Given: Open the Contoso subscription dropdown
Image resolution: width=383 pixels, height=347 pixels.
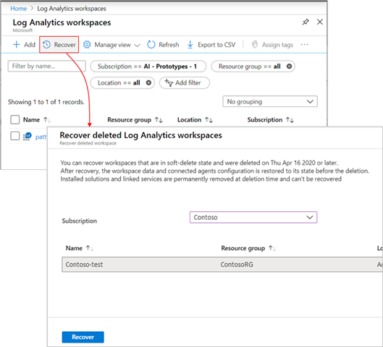Looking at the screenshot, I should [253, 218].
